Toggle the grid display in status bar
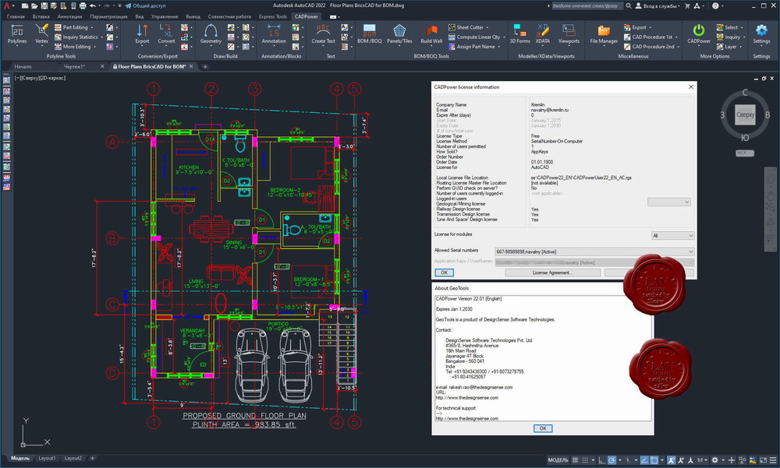780x468 pixels. (575, 460)
